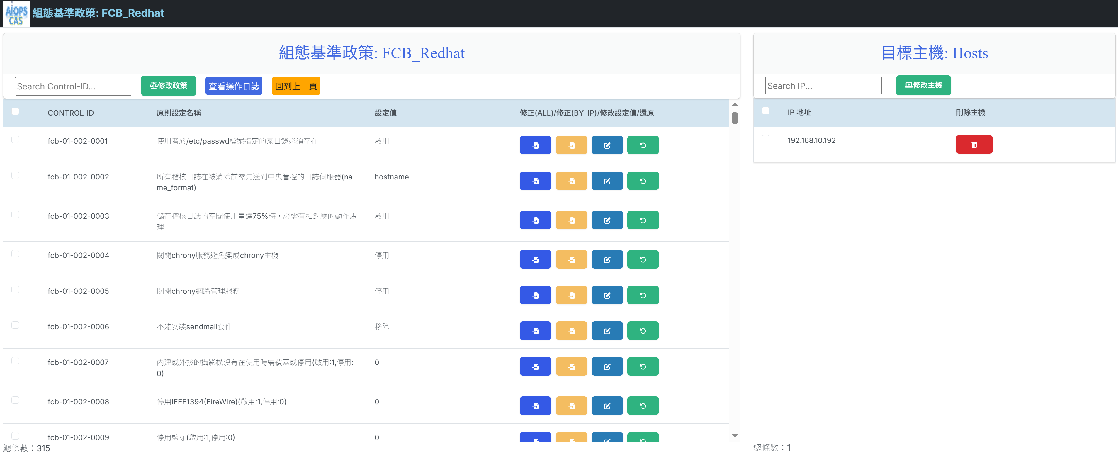Click edit setting icon for fcb-01-002-0003
1118x470 pixels.
607,220
